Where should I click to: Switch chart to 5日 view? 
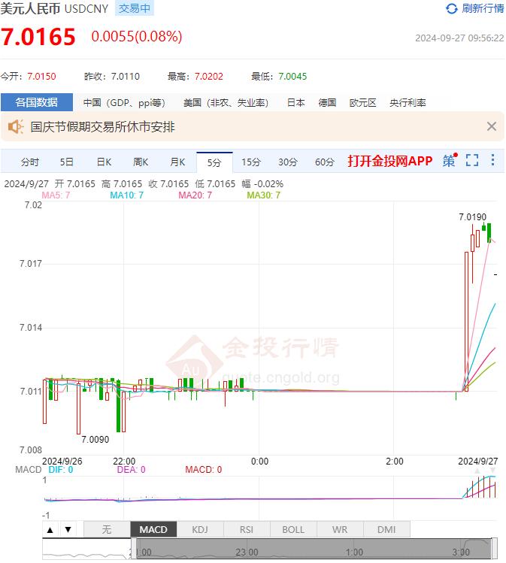67,162
